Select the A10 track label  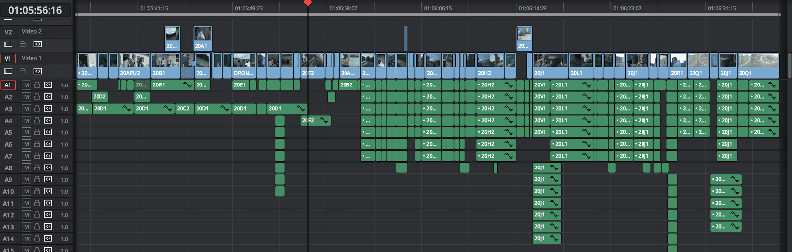point(8,191)
